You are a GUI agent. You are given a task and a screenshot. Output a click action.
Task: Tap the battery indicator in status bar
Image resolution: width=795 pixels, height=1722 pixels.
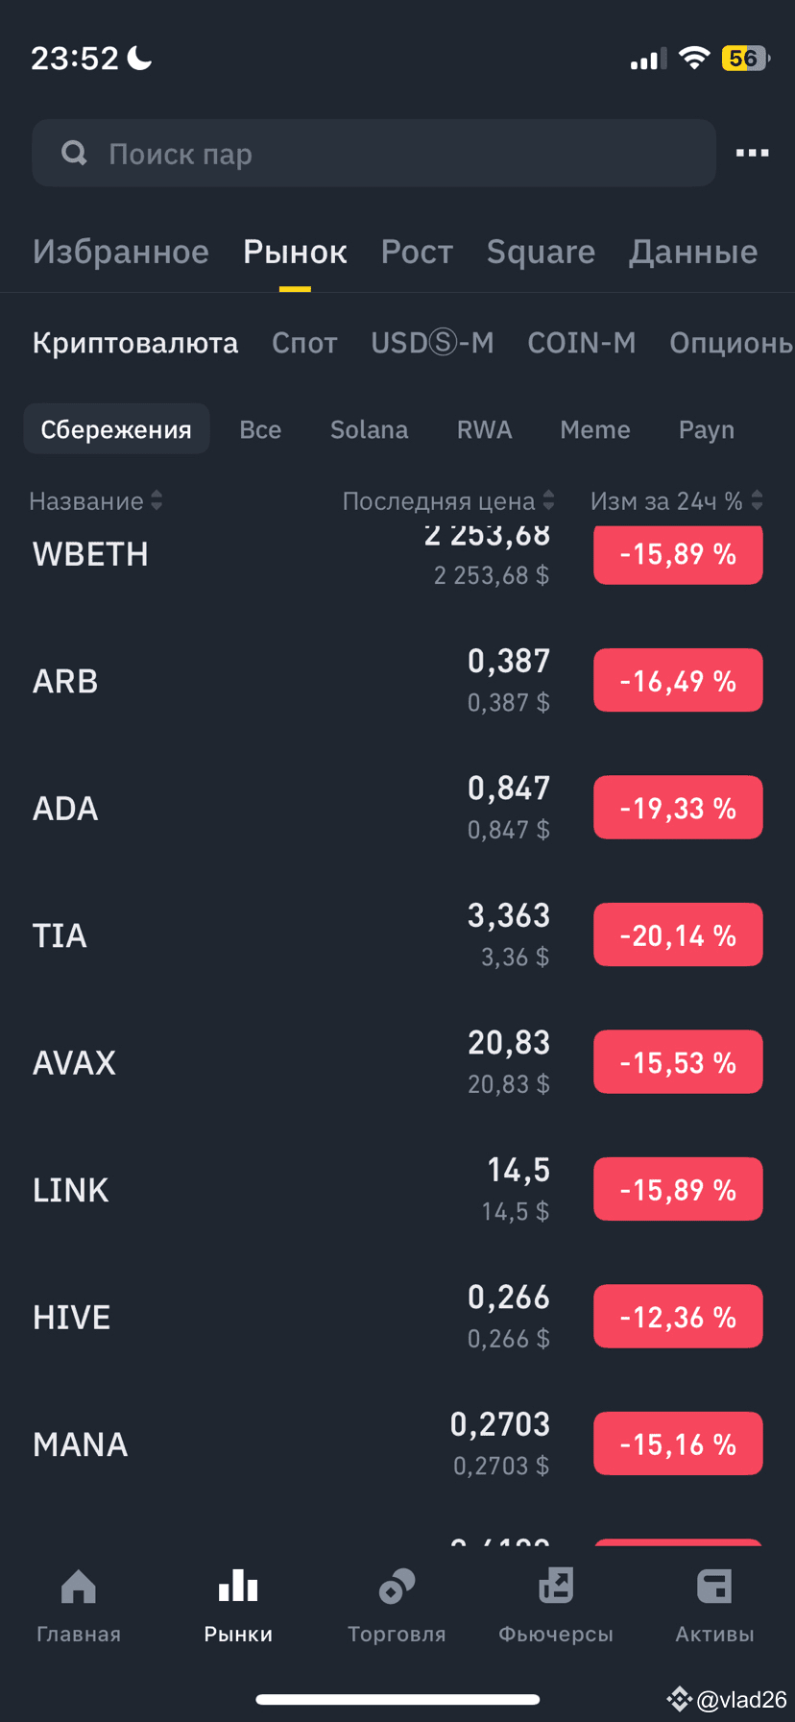[745, 59]
